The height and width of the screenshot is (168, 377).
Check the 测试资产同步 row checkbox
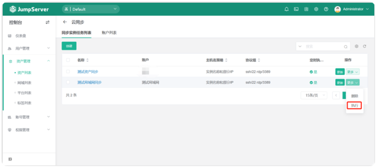click(68, 72)
